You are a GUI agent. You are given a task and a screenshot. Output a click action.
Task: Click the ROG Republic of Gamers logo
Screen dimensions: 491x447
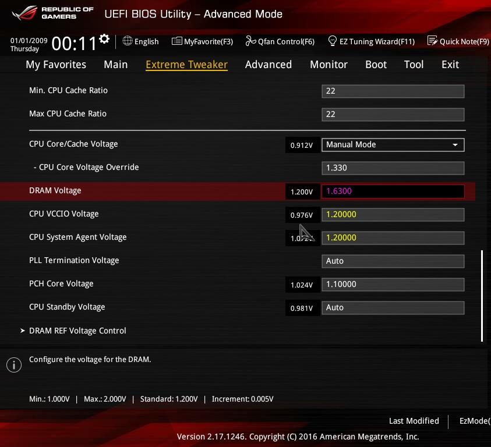[x=52, y=13]
